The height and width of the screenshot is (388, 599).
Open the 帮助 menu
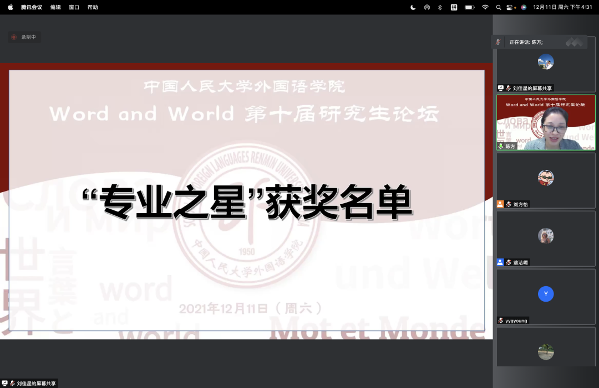[x=93, y=7]
